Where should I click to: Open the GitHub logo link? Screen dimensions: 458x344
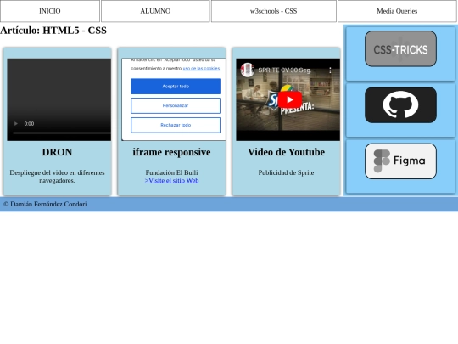tap(400, 105)
